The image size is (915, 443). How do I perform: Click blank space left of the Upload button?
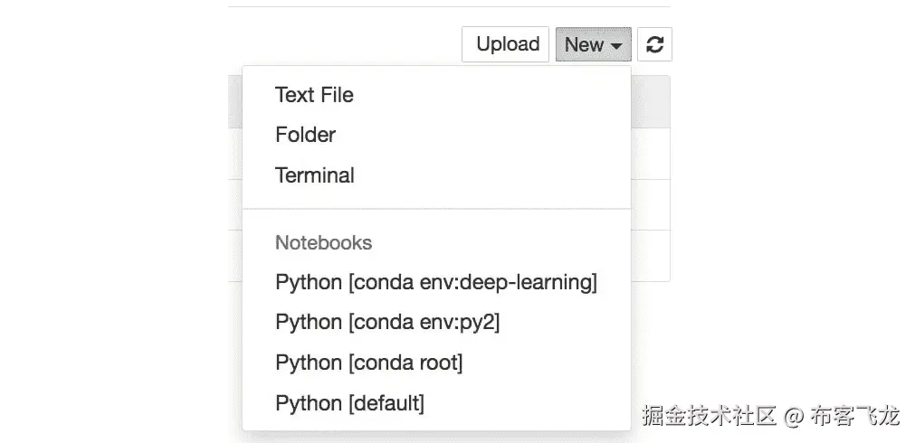pos(344,44)
